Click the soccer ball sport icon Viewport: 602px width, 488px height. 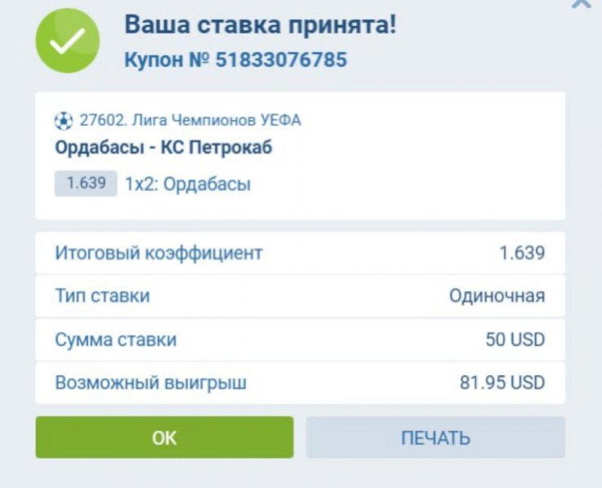pos(64,121)
